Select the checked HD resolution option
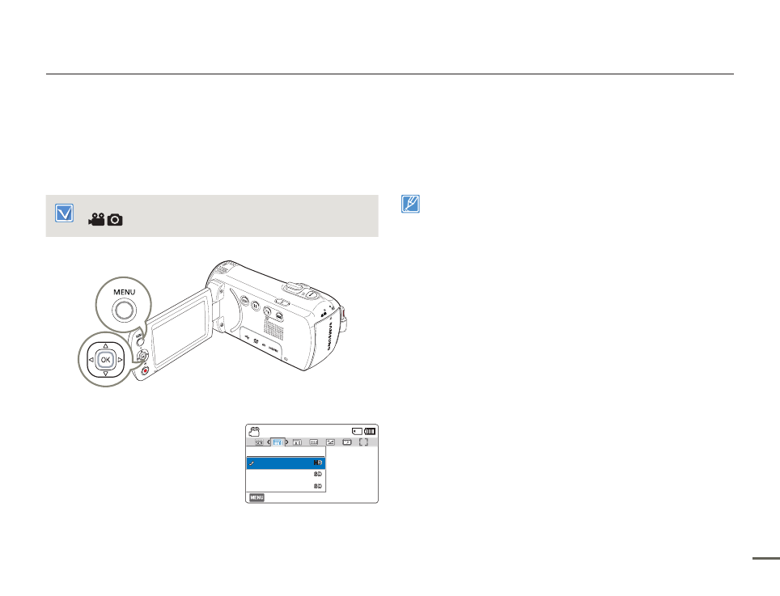The image size is (780, 596). pos(286,463)
